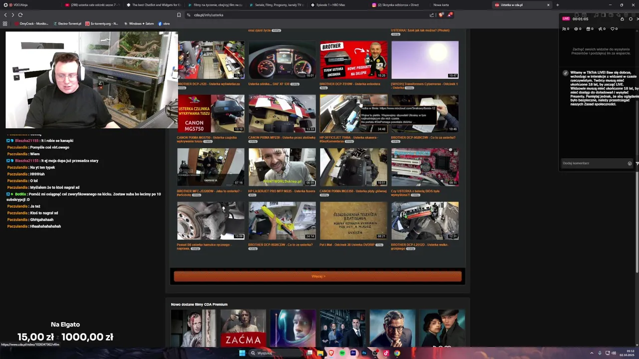639x359 pixels.
Task: Open the 'BROTHER DCP-L2512D' video thumbnail
Action: pos(425,220)
